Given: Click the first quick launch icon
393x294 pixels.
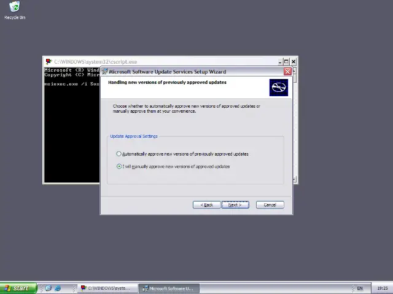Looking at the screenshot, I should coord(49,288).
